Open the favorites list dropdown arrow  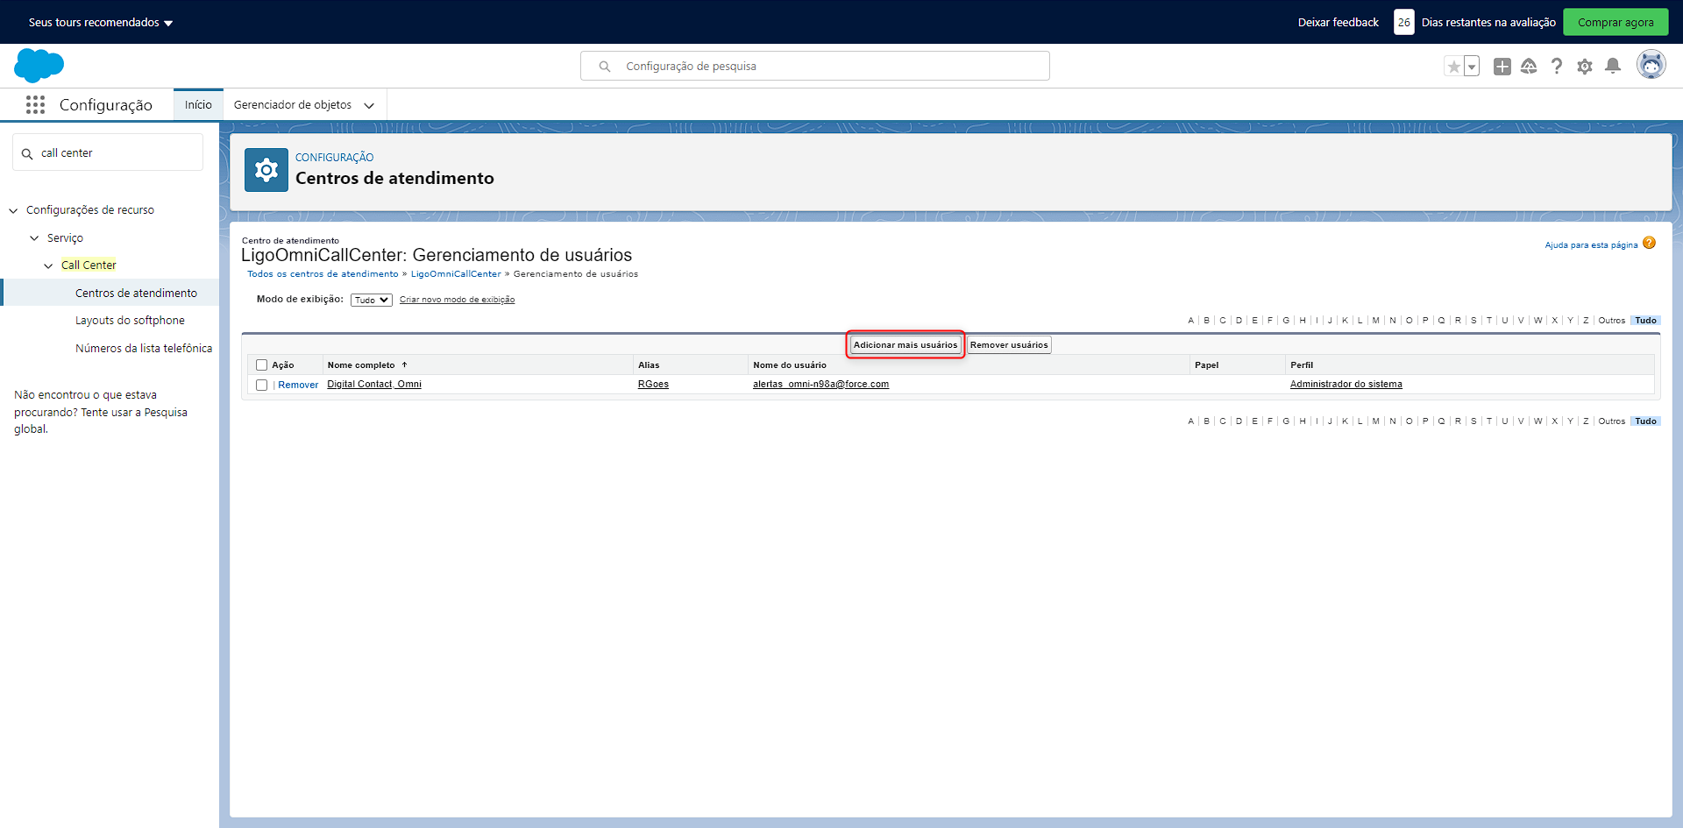pos(1472,67)
